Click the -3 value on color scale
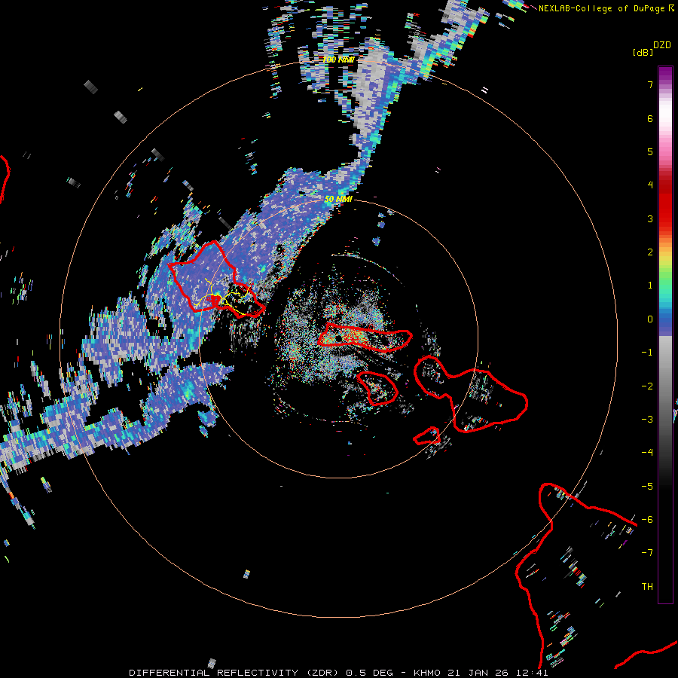The width and height of the screenshot is (678, 678). [x=647, y=420]
